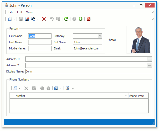Click the green Refresh icon
This screenshot has width=160, height=131.
tap(66, 19)
